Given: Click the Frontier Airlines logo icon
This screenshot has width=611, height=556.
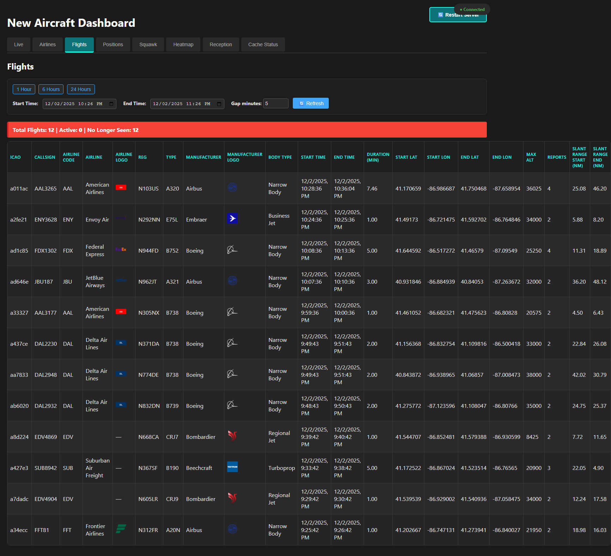Looking at the screenshot, I should (x=121, y=528).
